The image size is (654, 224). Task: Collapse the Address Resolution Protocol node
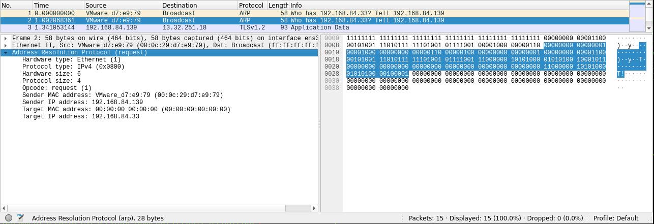pyautogui.click(x=6, y=52)
